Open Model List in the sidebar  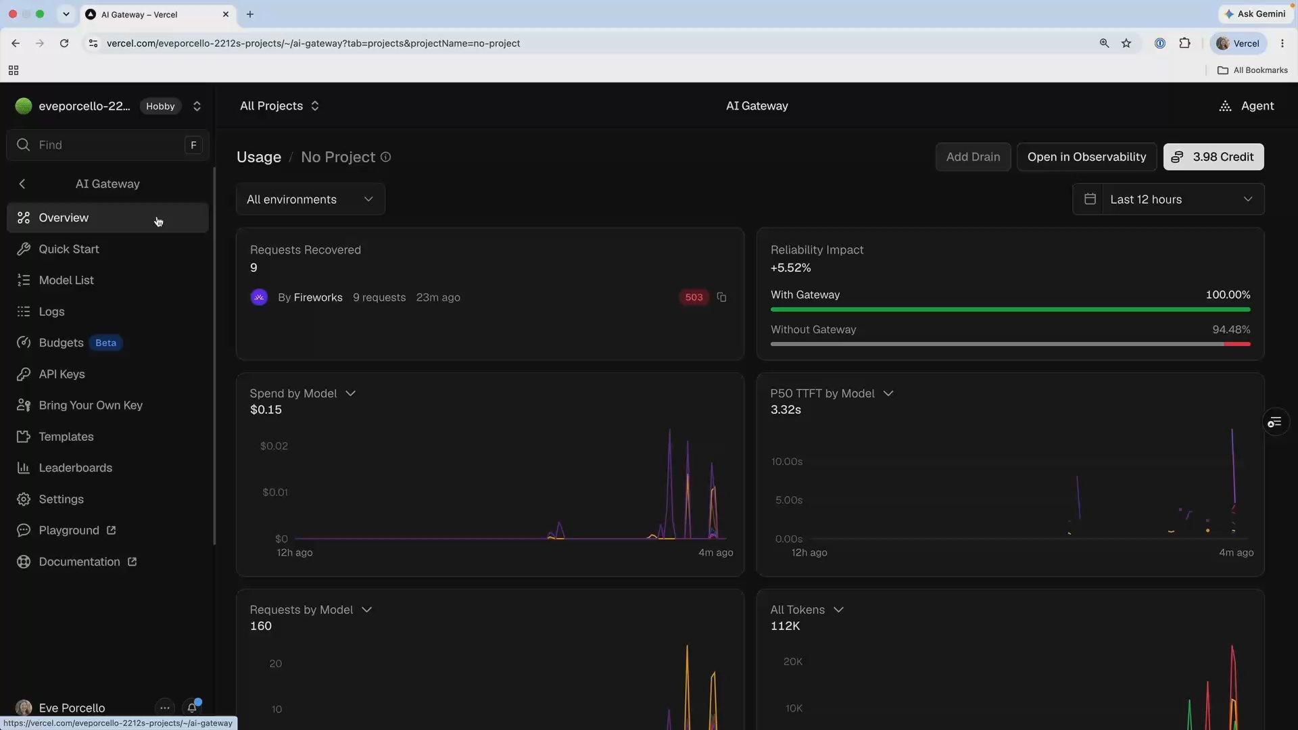click(107, 281)
